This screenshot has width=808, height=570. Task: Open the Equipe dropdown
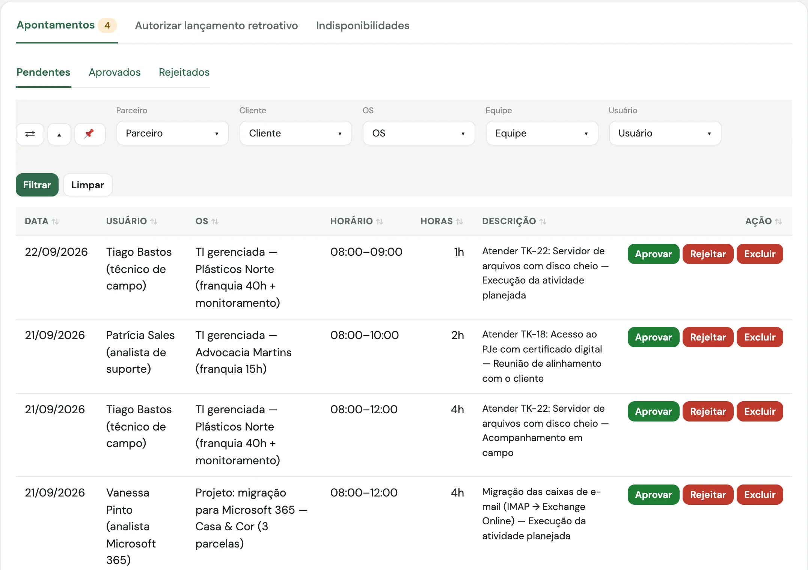click(542, 133)
